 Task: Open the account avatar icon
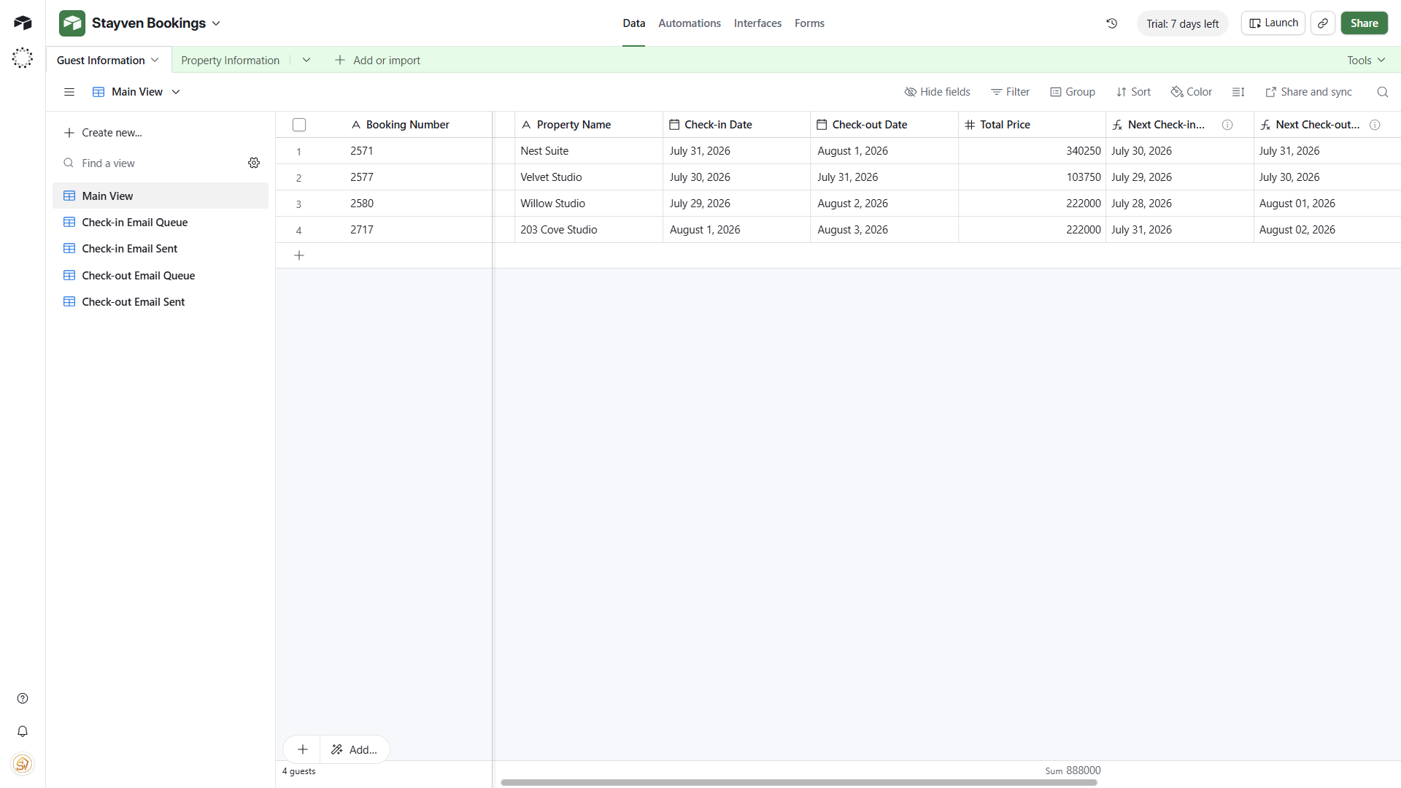tap(23, 764)
